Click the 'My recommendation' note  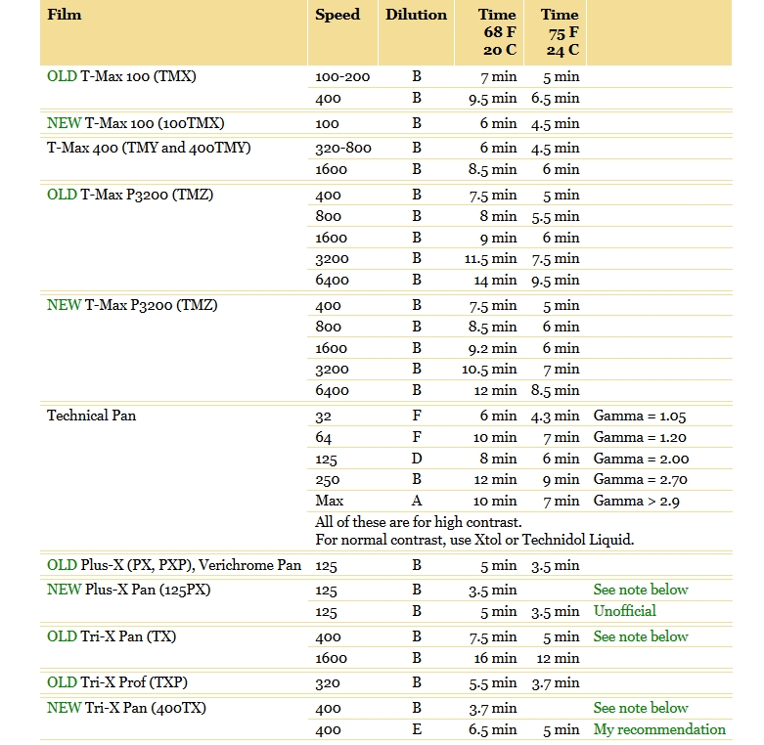click(658, 729)
